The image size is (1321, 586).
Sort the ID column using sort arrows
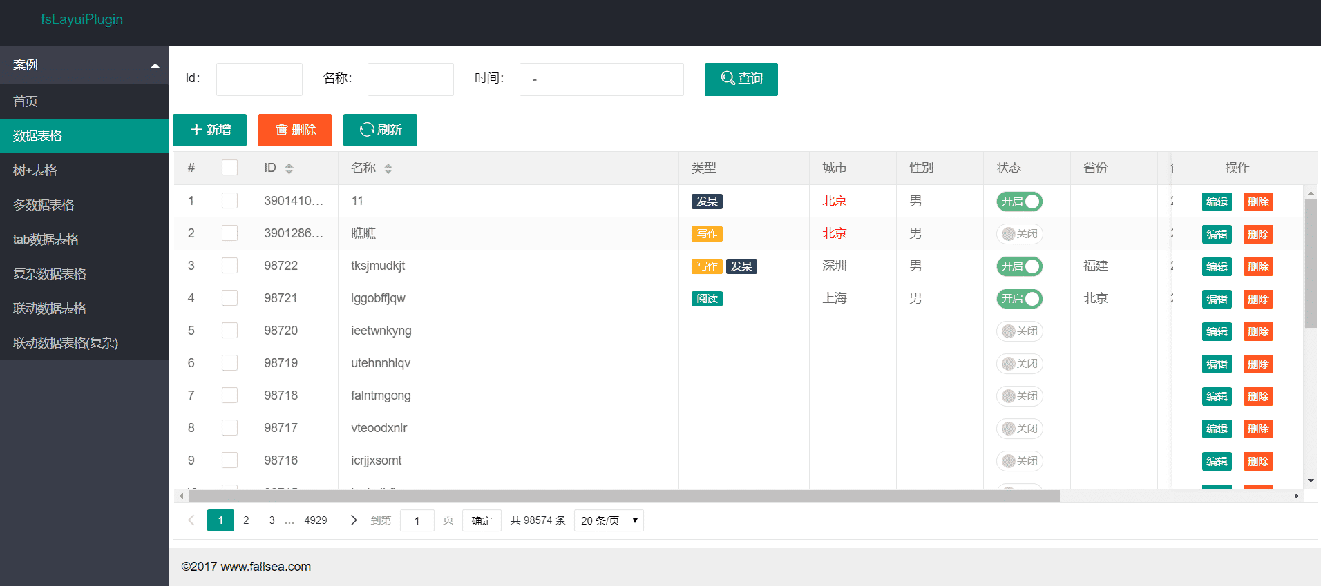point(289,168)
